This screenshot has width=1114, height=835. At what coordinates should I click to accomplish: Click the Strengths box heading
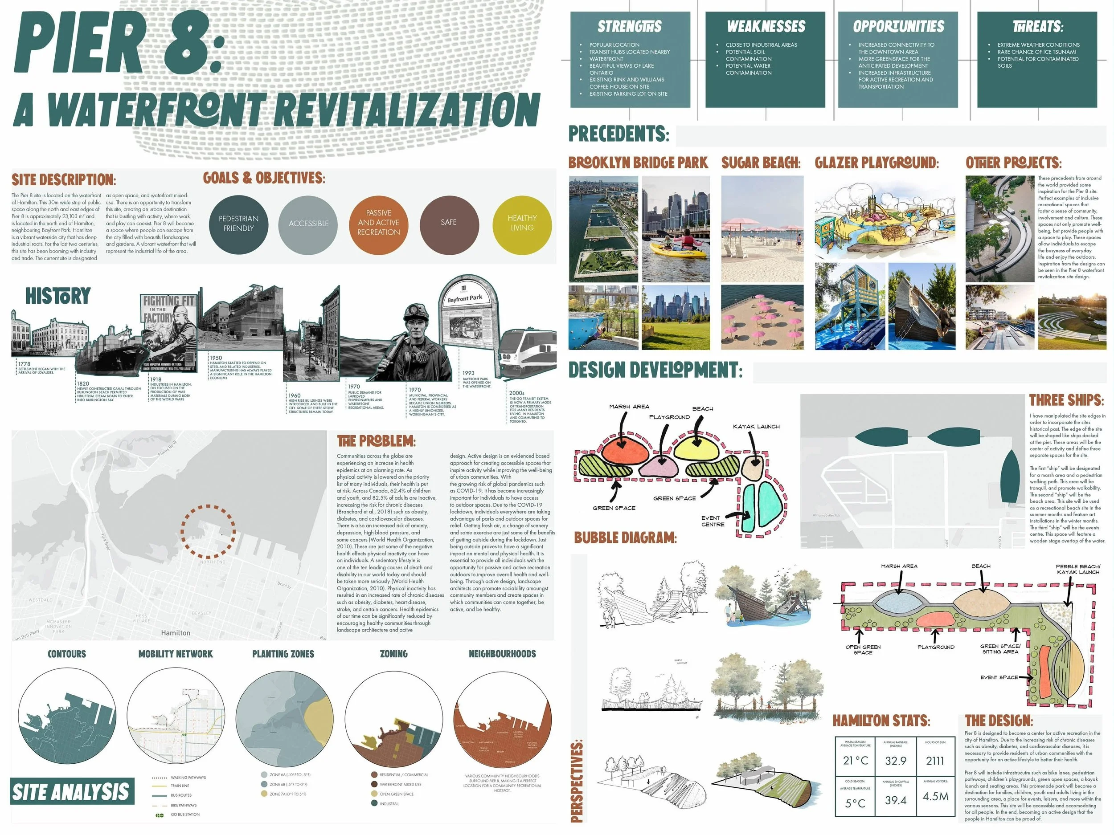(630, 27)
